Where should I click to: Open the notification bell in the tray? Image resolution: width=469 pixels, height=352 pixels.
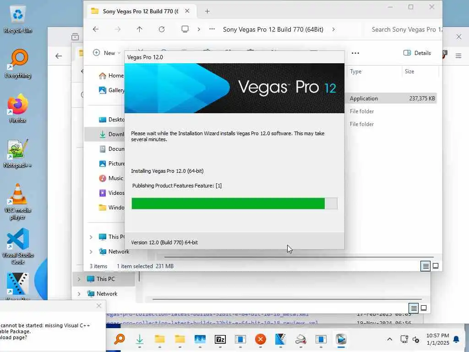pyautogui.click(x=457, y=339)
